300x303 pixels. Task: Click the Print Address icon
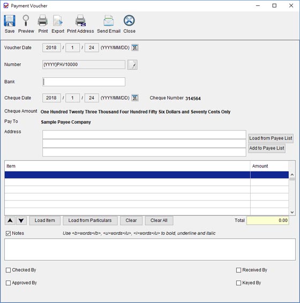[80, 24]
